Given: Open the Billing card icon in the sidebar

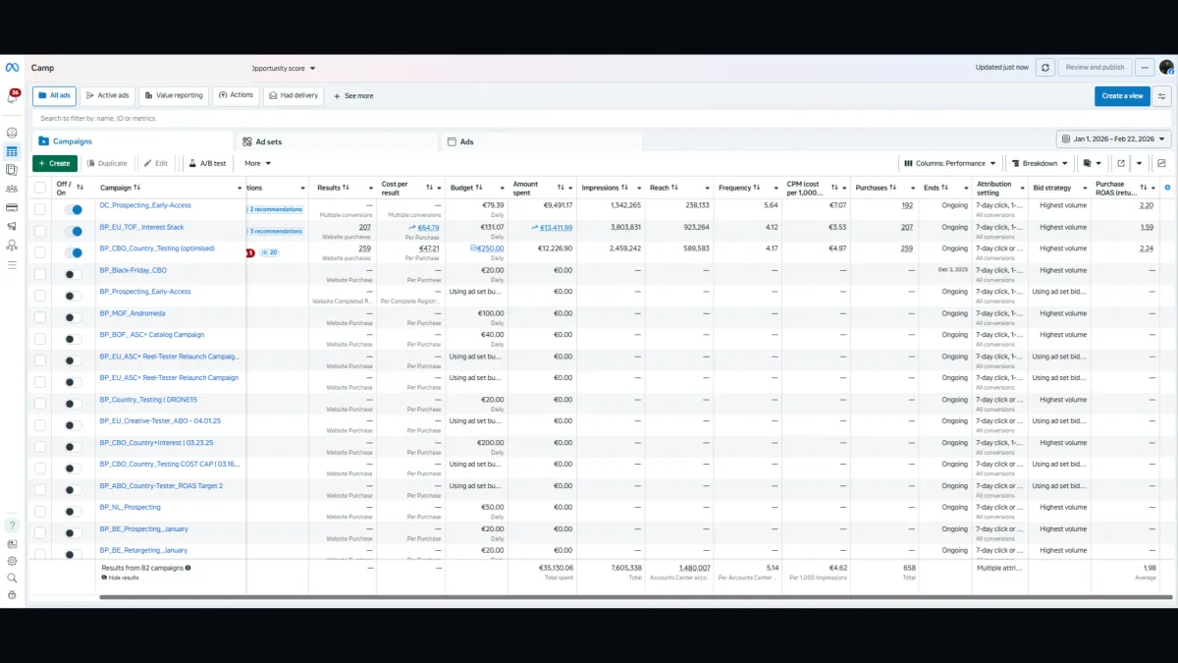Looking at the screenshot, I should pos(12,207).
